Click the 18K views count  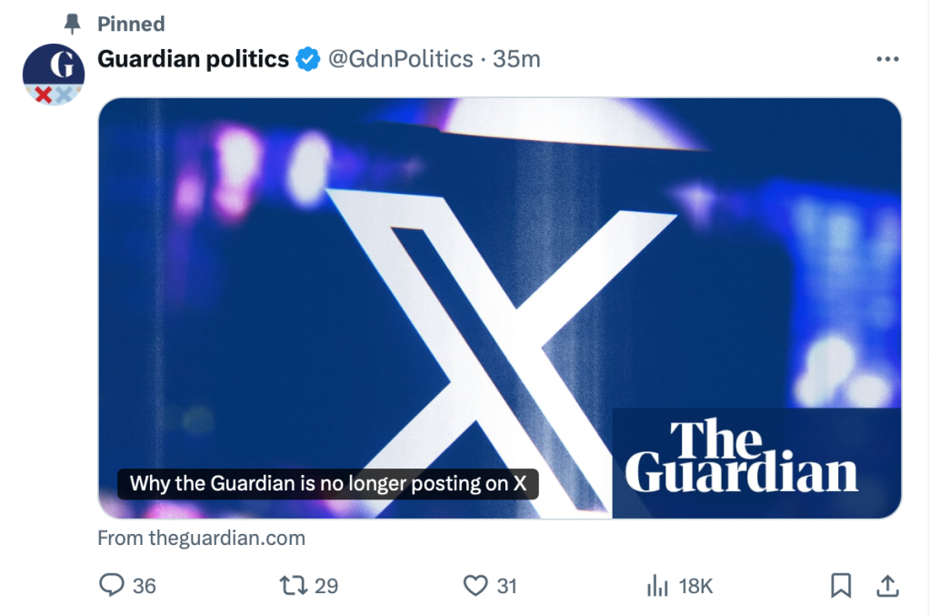[x=695, y=586]
